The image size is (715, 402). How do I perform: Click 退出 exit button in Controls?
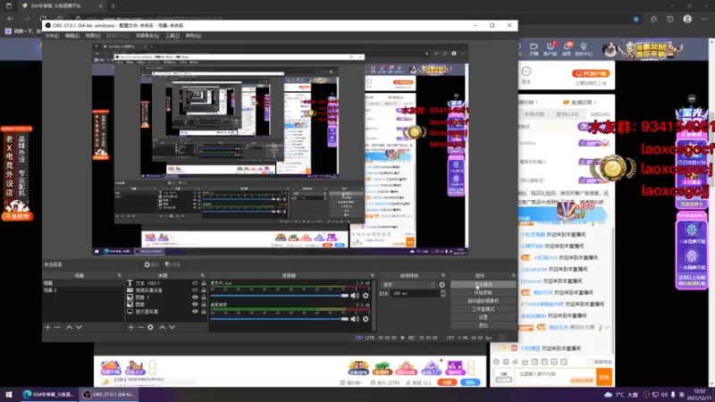[484, 325]
